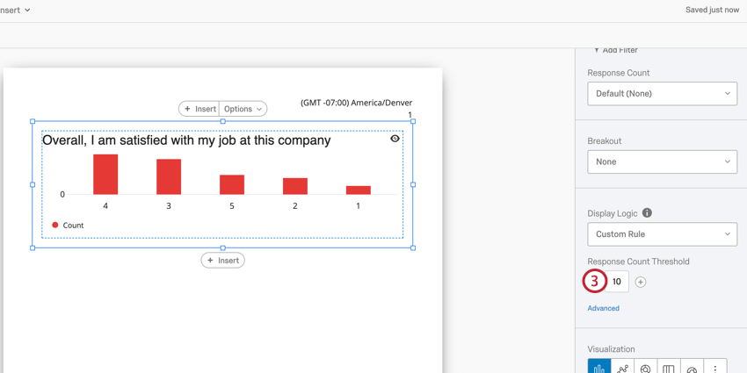747x373 pixels.
Task: Expand the Breakout dropdown
Action: [662, 161]
